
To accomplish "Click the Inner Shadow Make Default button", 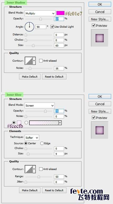I will [30, 76].
